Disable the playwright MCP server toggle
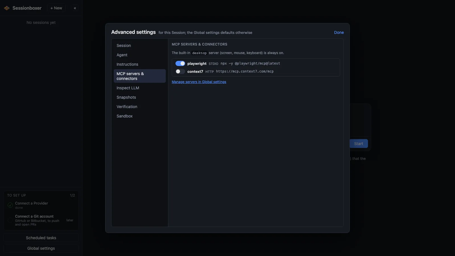The height and width of the screenshot is (256, 455). tap(180, 63)
